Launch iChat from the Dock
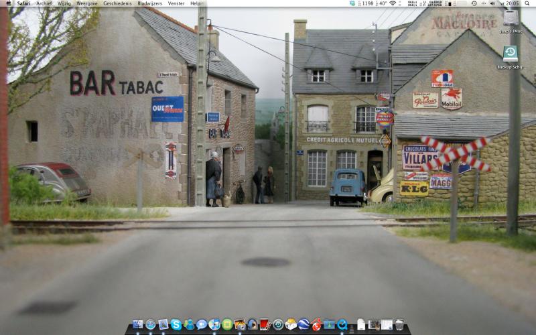The height and width of the screenshot is (335, 536). (202, 324)
